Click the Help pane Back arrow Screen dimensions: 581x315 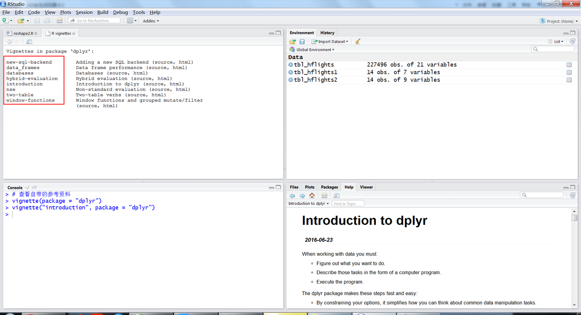[292, 195]
